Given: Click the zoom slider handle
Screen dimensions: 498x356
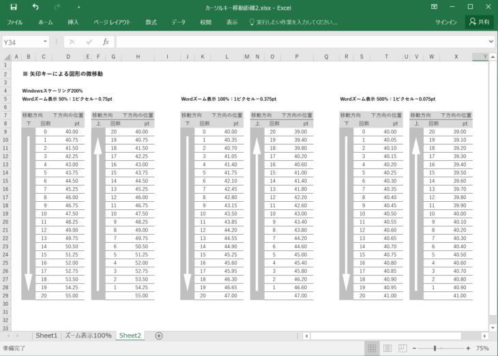Looking at the screenshot, I should (x=435, y=348).
